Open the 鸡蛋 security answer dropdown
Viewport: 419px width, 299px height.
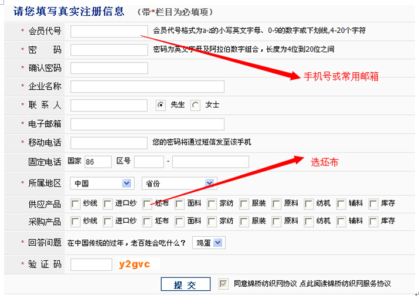point(209,242)
